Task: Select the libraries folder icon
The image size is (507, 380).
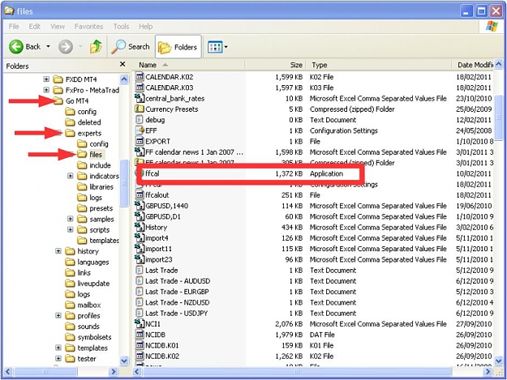Action: (x=82, y=186)
